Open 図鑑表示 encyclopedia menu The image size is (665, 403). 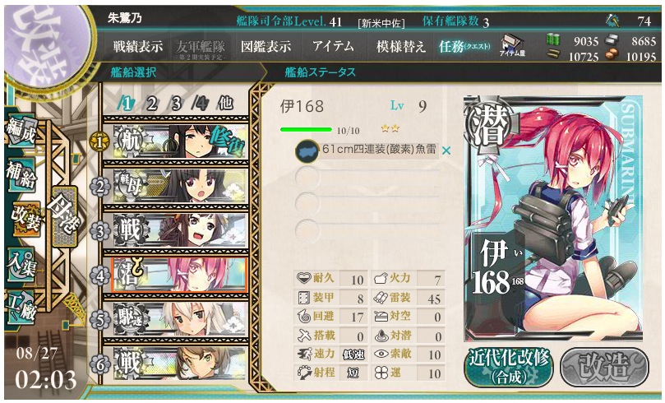[266, 47]
